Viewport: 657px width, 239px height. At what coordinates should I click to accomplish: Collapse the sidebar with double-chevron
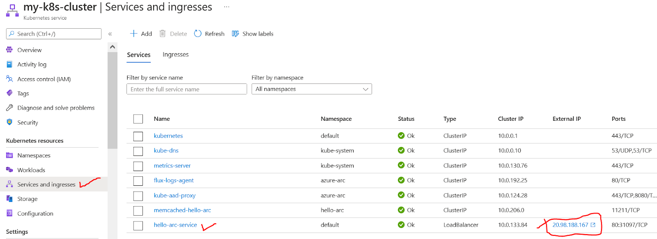[x=110, y=34]
